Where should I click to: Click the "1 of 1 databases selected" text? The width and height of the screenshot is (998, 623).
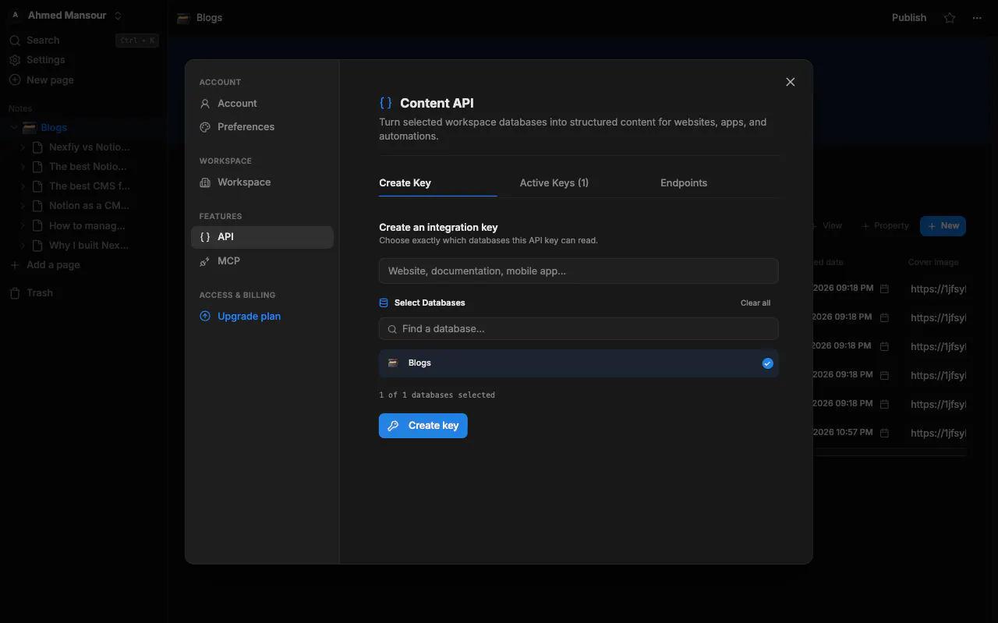[437, 395]
